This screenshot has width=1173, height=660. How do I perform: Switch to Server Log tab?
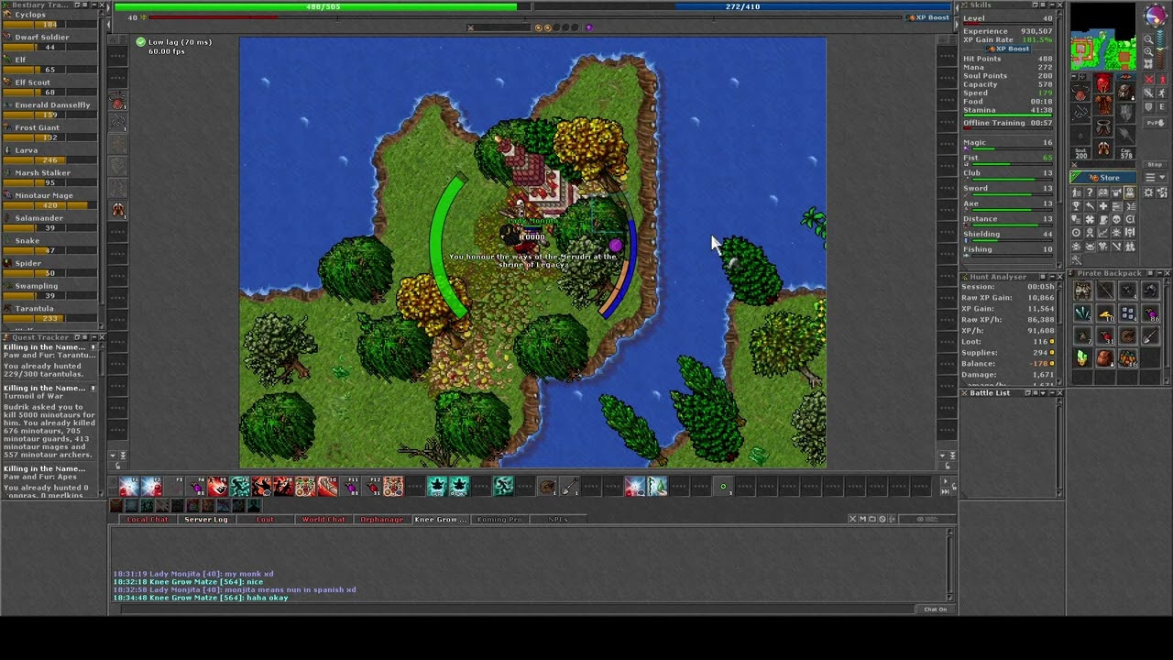(206, 519)
